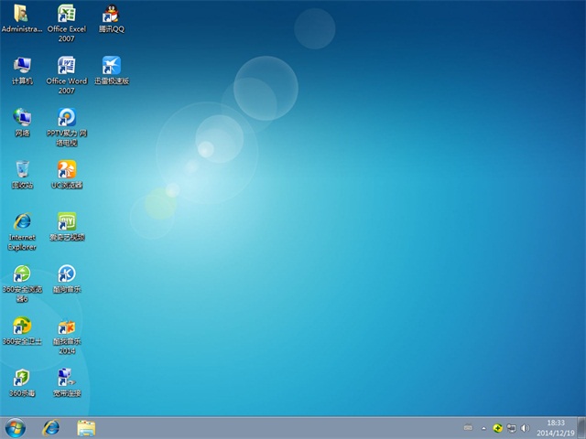Launch the 360 Antivirus (360杀毒) shortcut
Viewport: 586px width, 439px height.
point(22,379)
